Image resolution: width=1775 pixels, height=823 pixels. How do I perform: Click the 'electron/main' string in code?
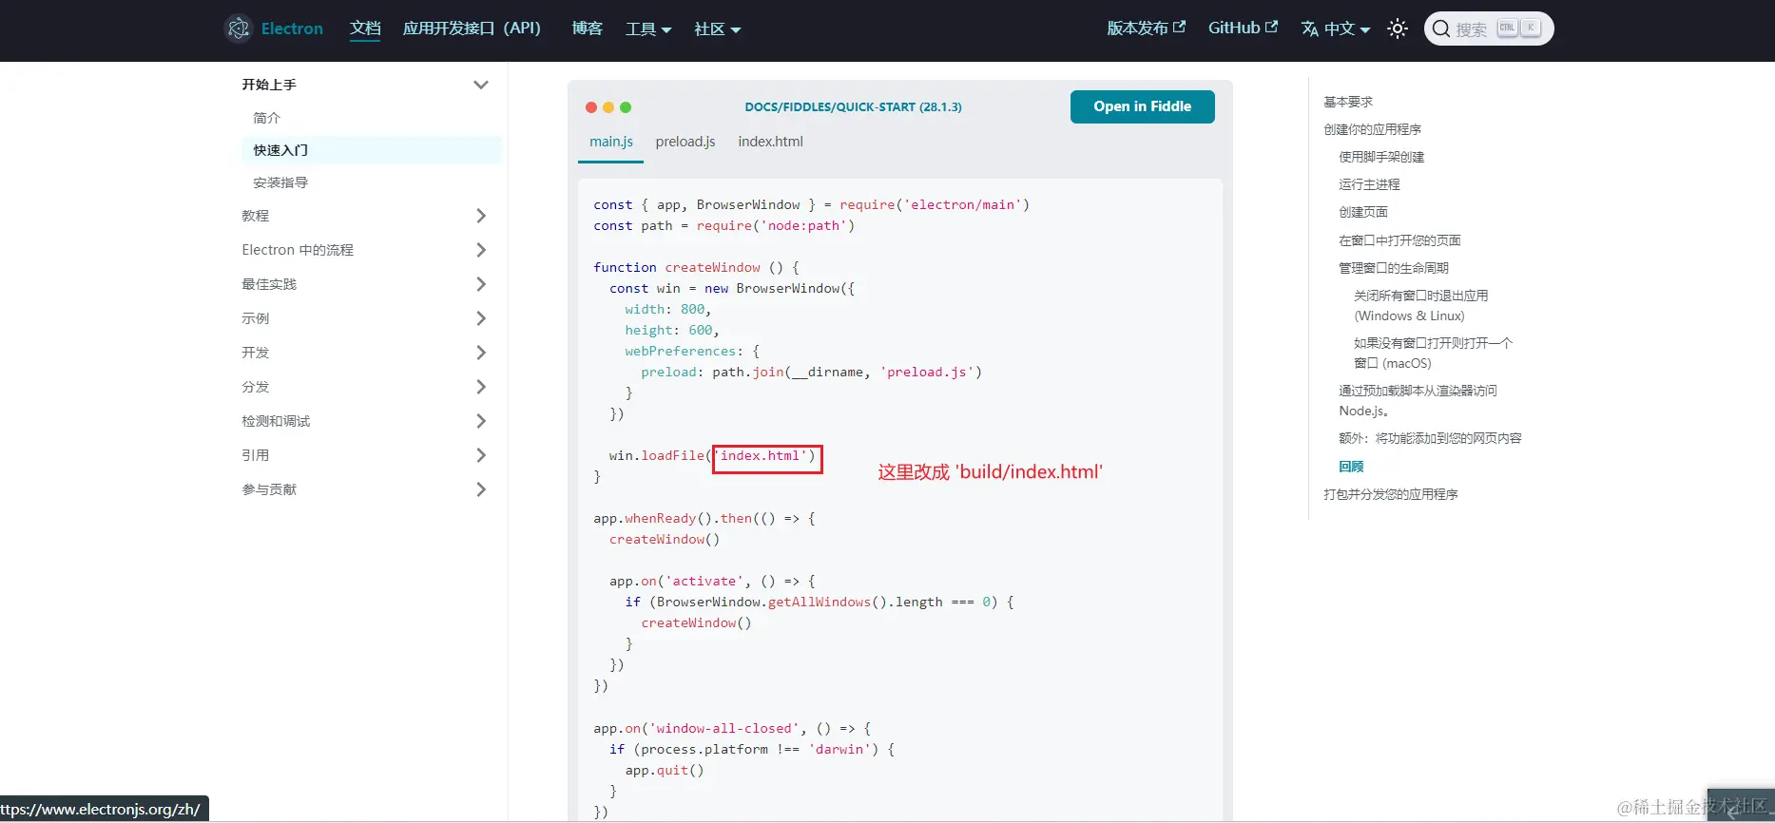[x=962, y=204]
